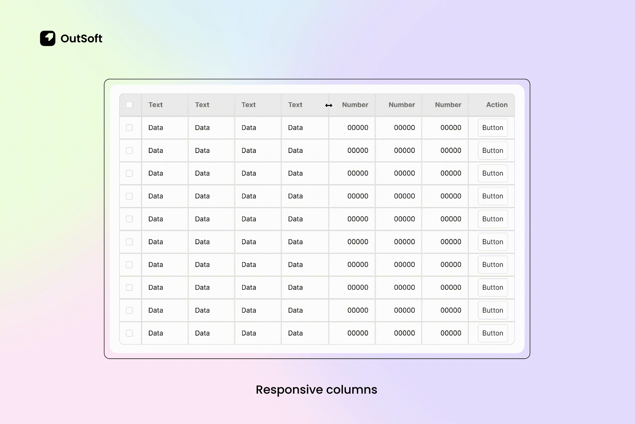
Task: Select the fourth Text column header
Action: pyautogui.click(x=295, y=105)
